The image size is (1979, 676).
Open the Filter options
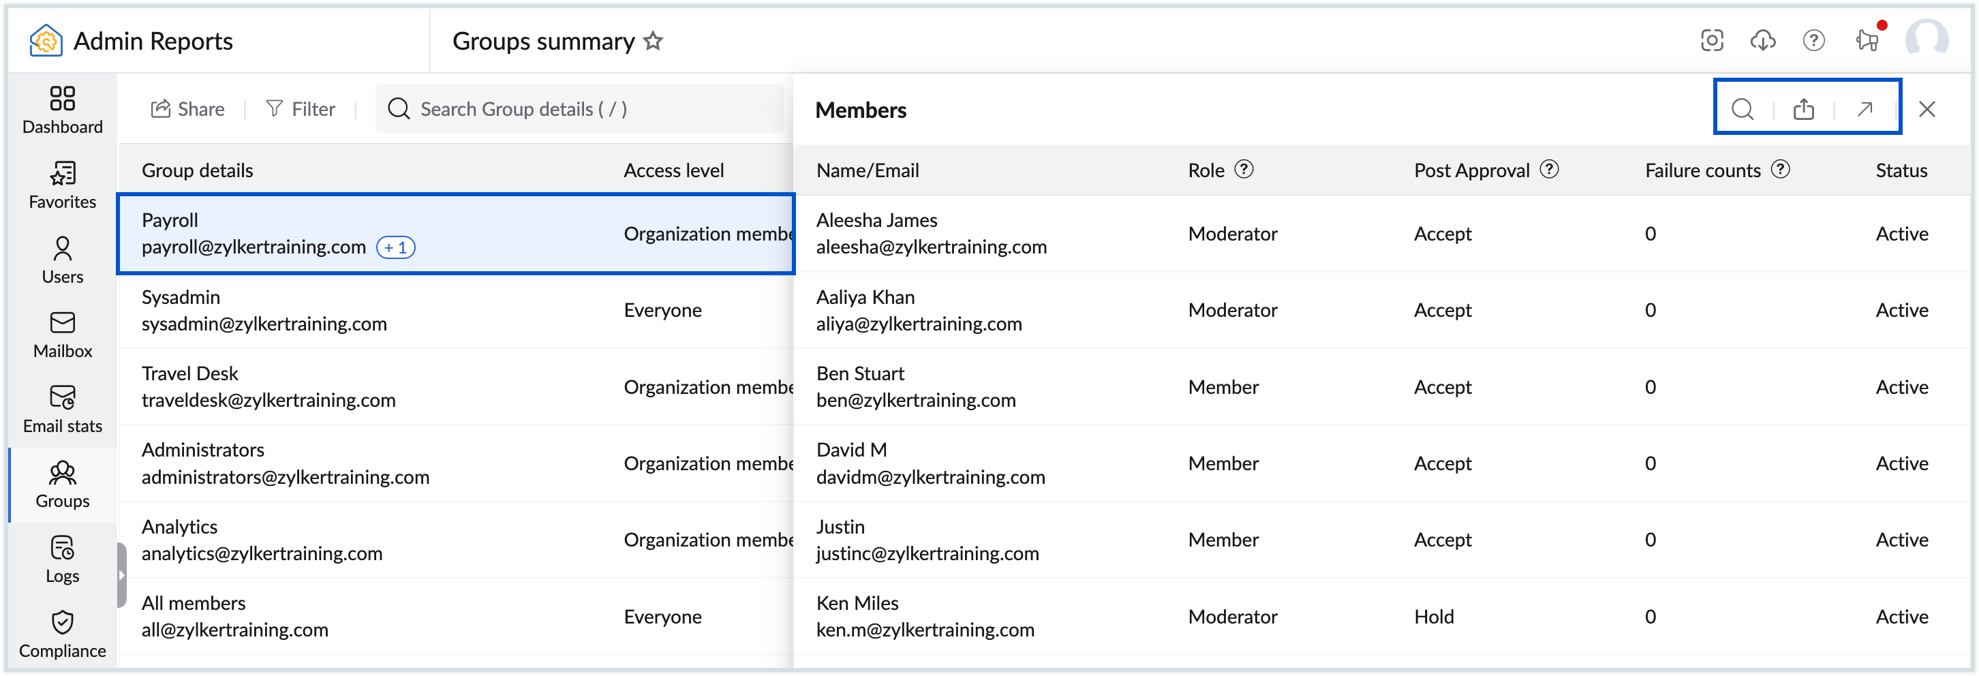tap(301, 108)
